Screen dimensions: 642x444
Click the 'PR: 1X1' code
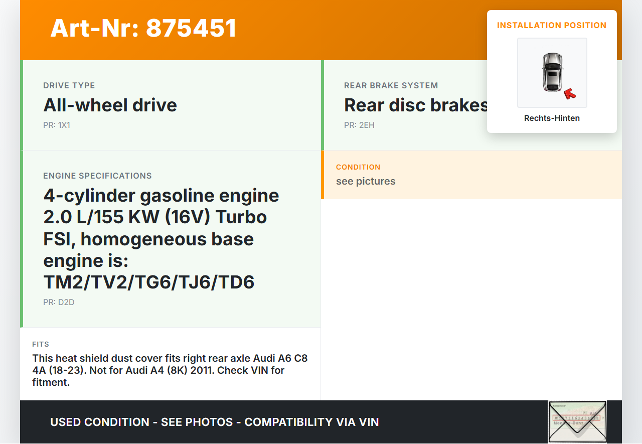(57, 125)
